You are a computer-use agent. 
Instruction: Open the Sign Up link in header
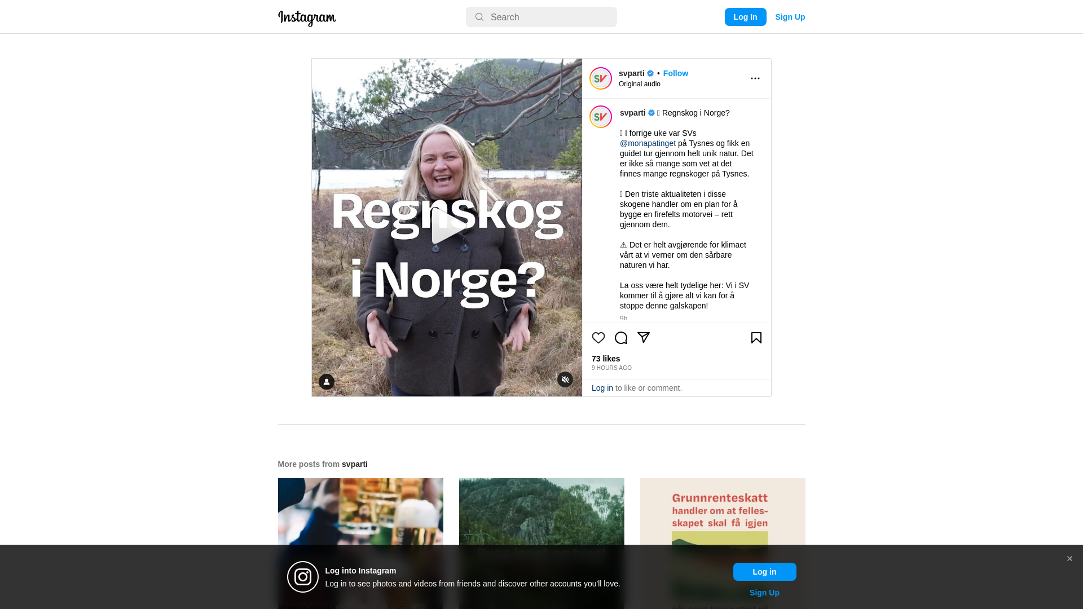[790, 17]
